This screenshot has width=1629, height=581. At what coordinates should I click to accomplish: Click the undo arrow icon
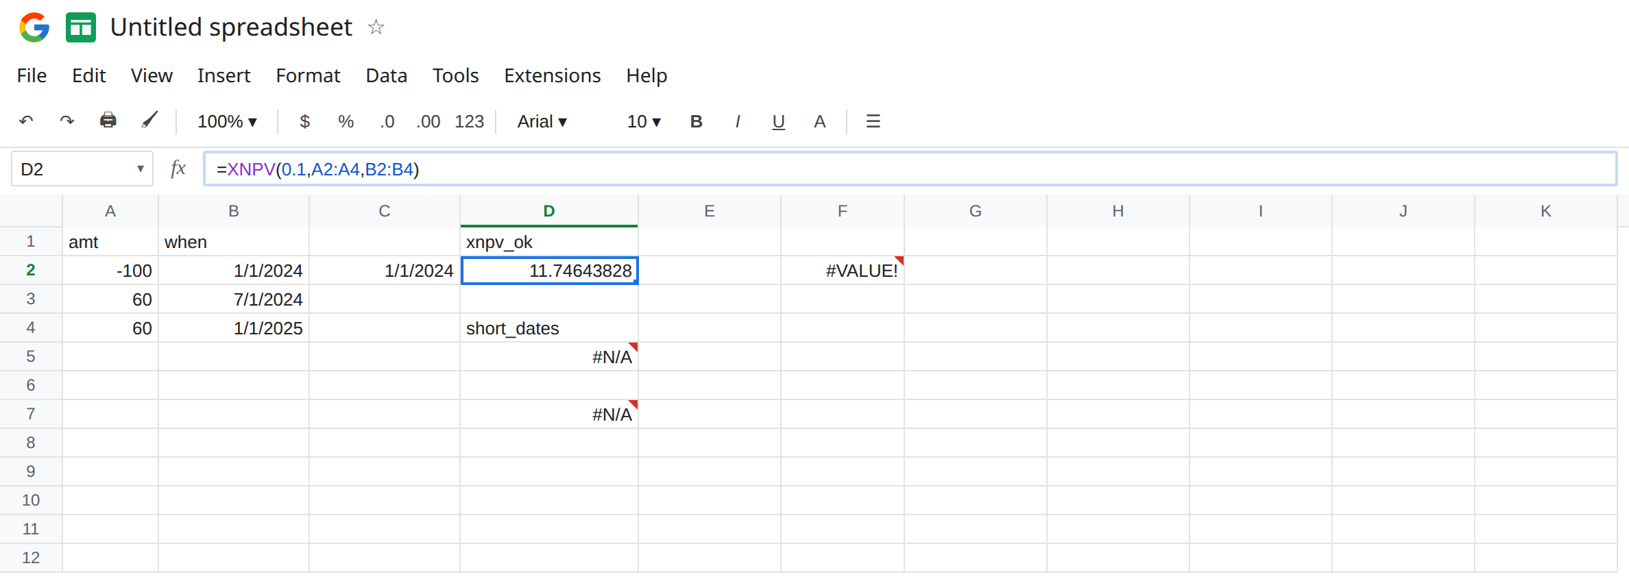[x=26, y=121]
